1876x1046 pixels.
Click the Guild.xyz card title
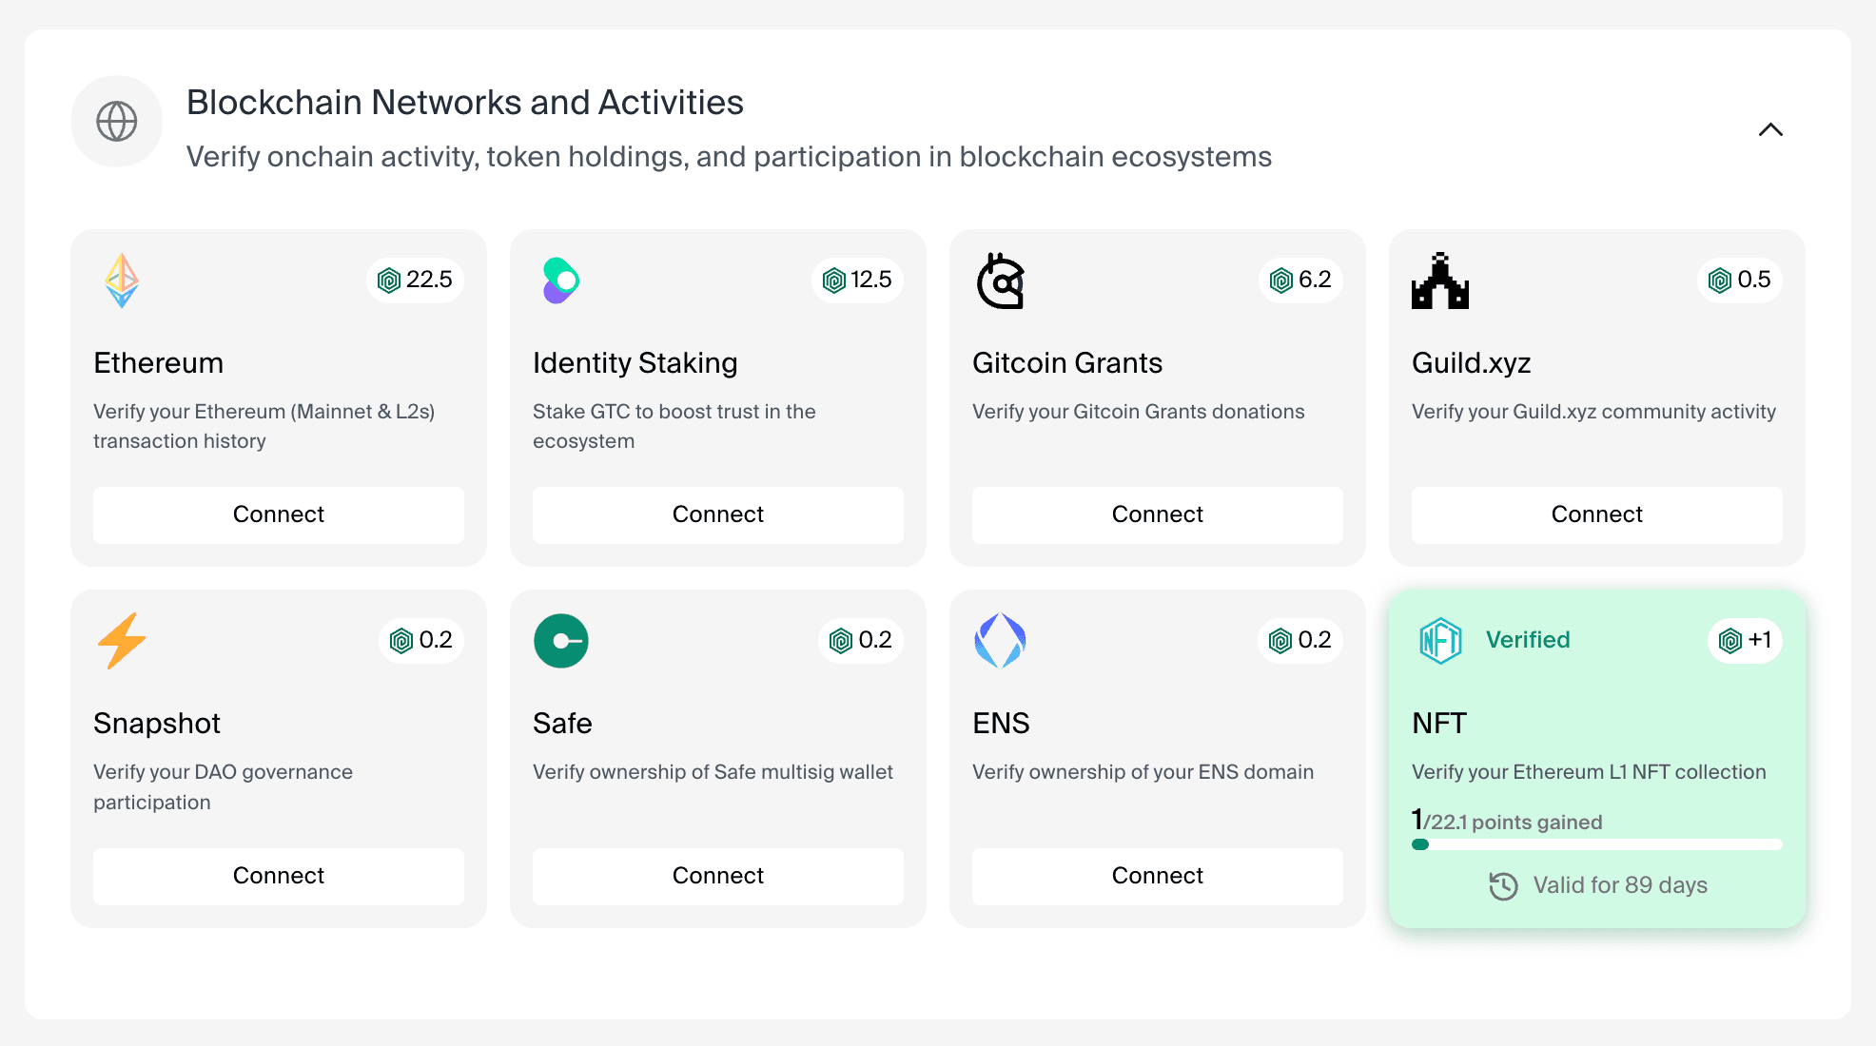pos(1472,363)
